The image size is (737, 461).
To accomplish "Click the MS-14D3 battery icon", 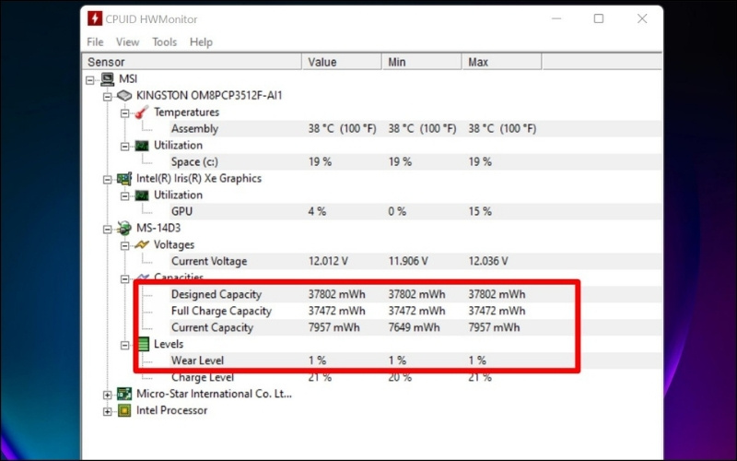I will (124, 228).
